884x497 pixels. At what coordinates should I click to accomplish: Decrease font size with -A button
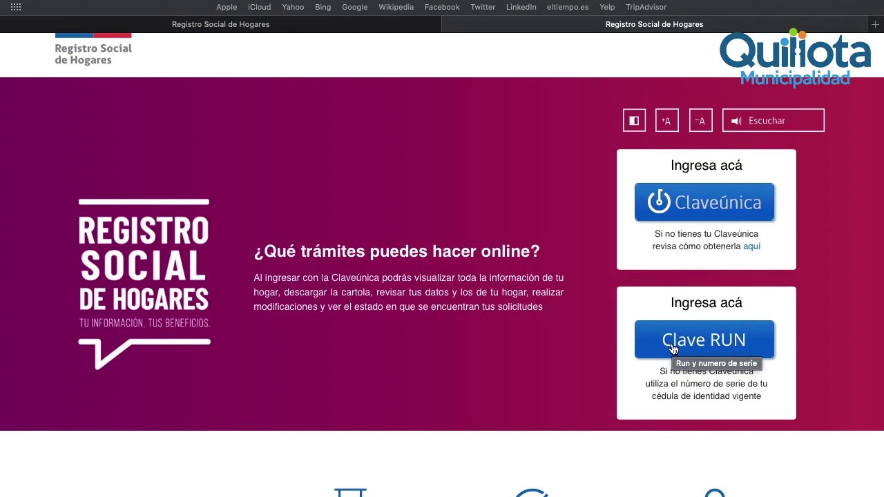[700, 121]
